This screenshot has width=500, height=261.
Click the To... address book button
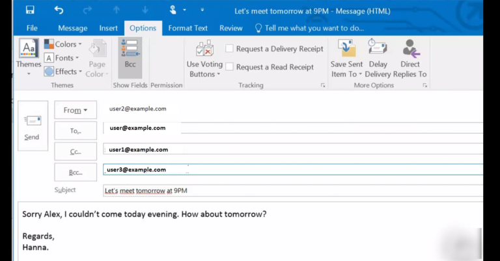coord(76,130)
